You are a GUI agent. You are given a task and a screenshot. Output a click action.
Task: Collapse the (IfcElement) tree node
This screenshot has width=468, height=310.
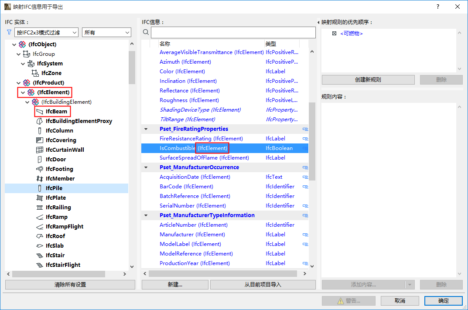[x=23, y=92]
